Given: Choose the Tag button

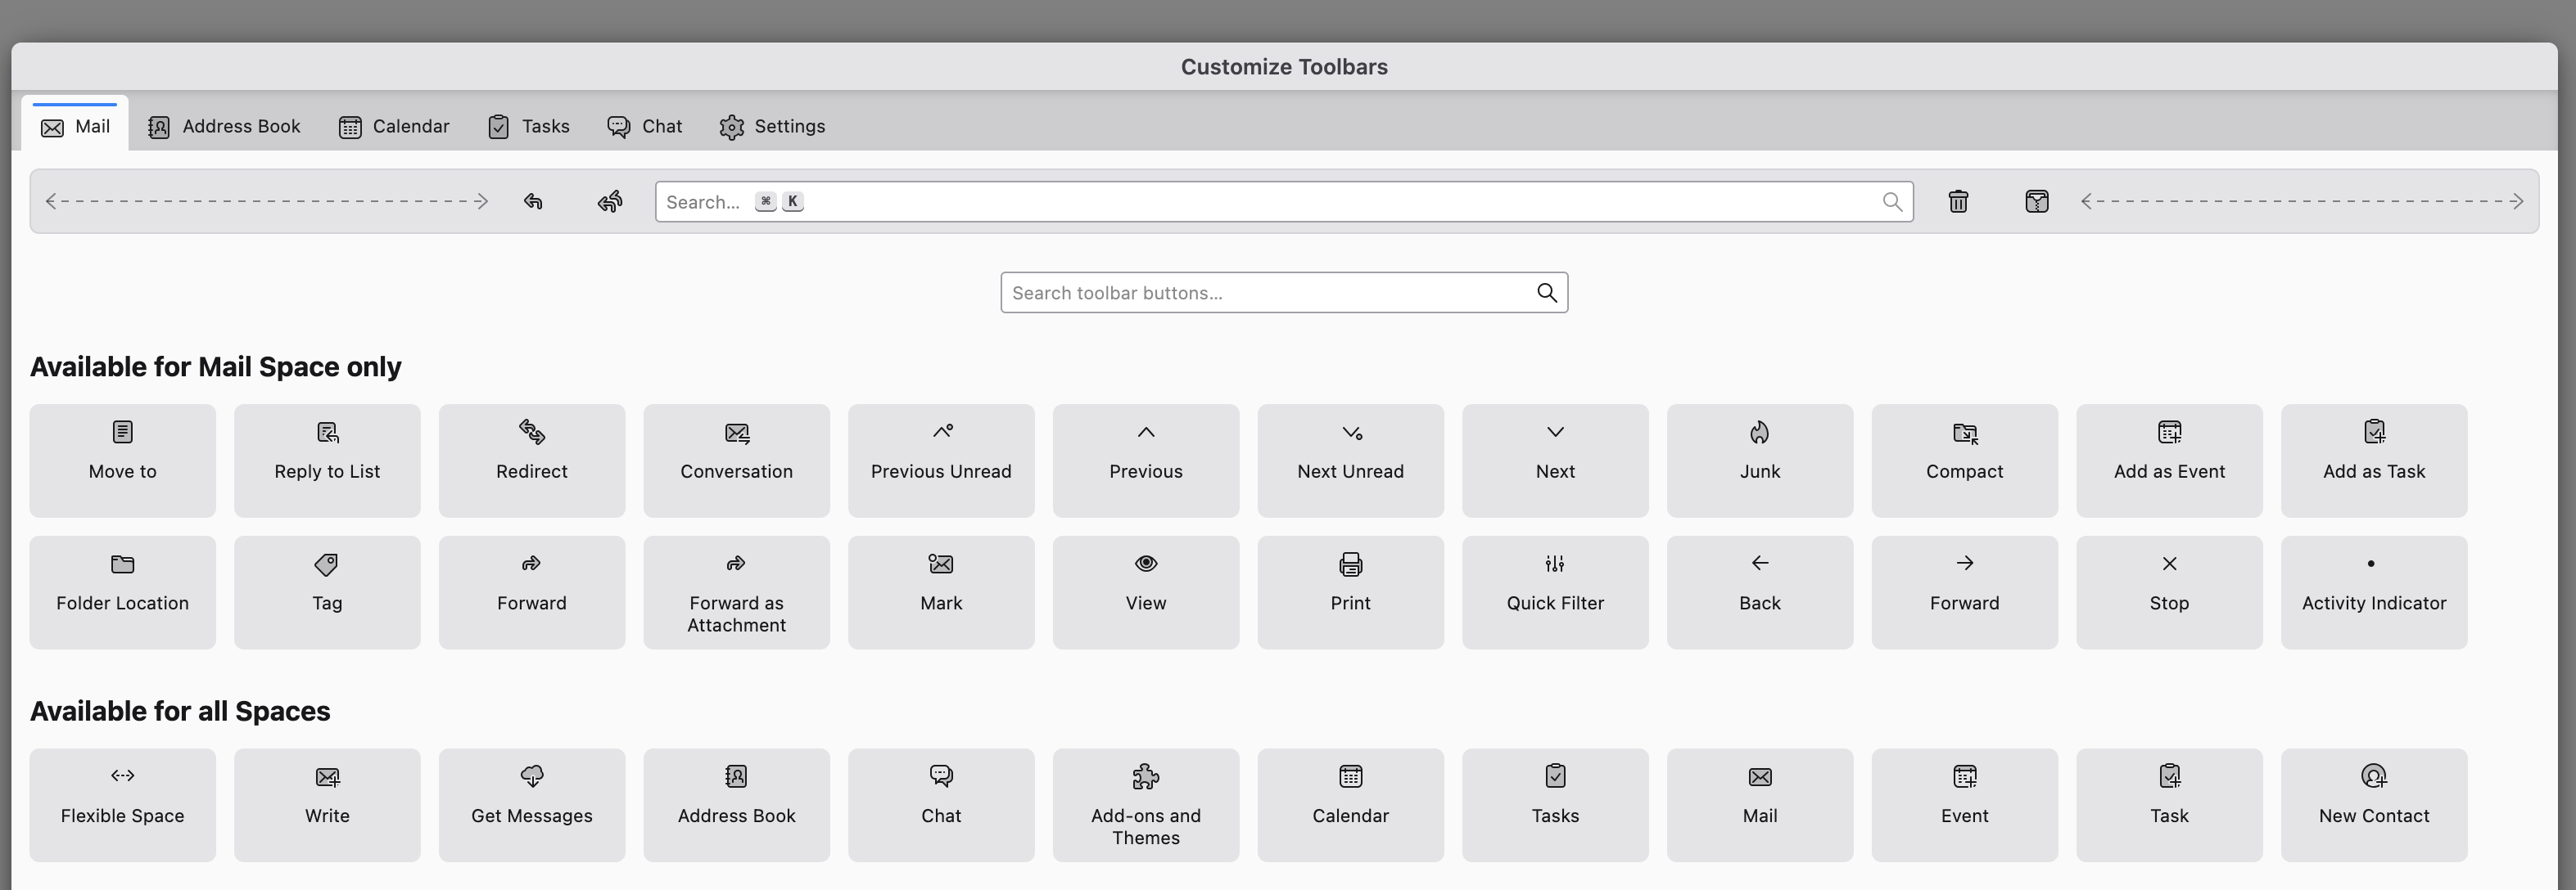Looking at the screenshot, I should coord(327,591).
